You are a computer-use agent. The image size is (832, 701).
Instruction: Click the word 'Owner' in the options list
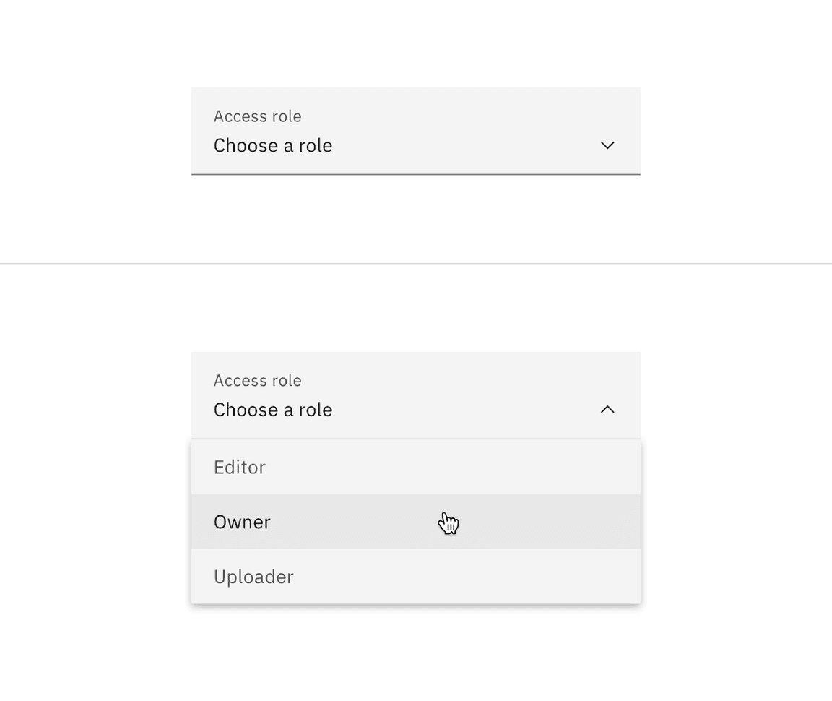pos(242,522)
